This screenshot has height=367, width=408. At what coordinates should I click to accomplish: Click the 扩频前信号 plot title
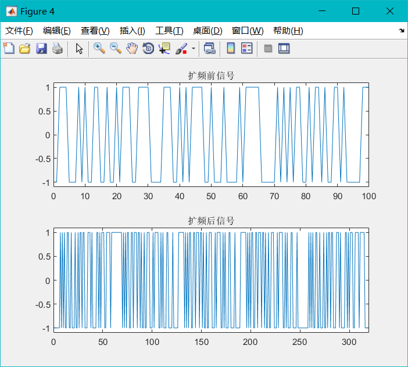coord(211,75)
